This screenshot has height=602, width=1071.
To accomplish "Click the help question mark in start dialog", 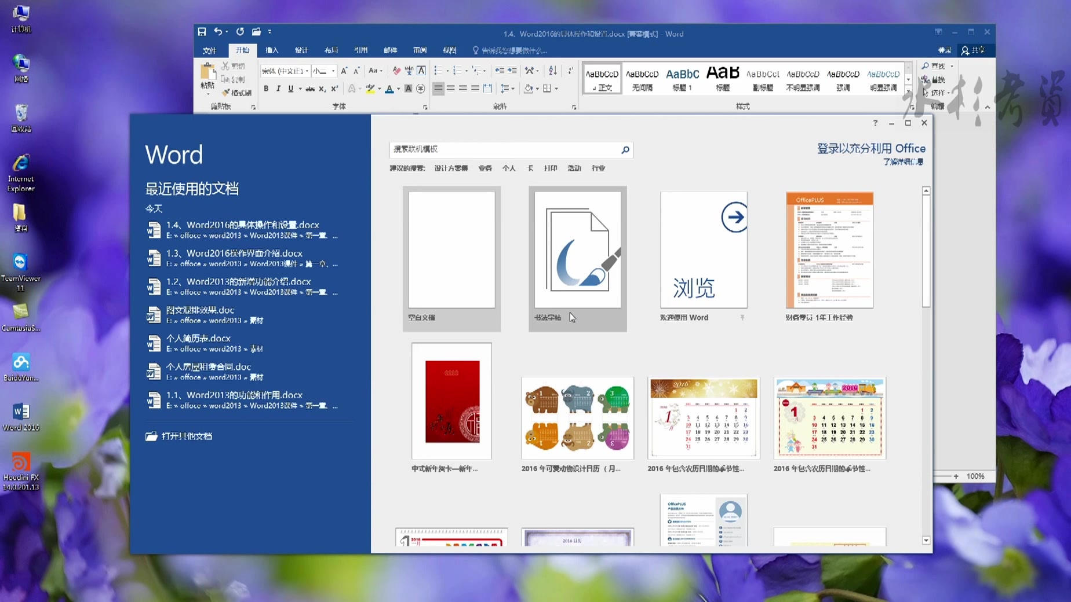I will click(x=875, y=123).
